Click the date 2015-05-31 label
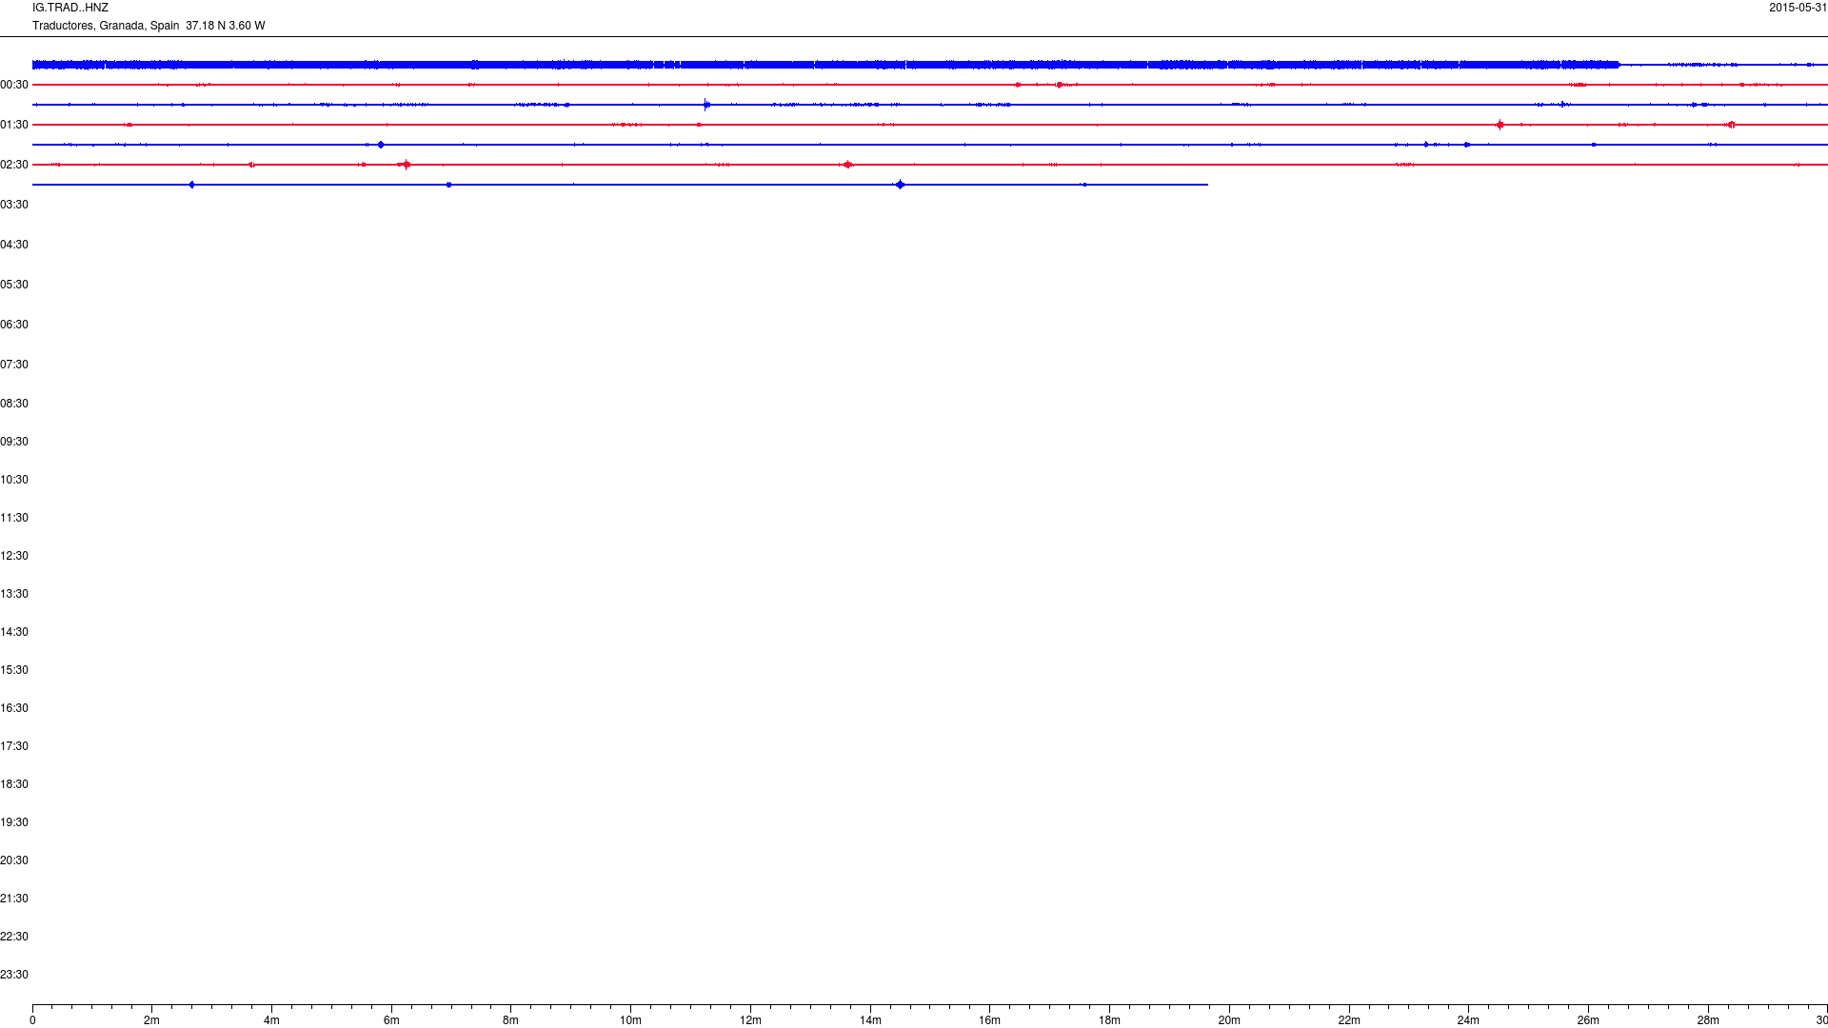Viewport: 1828px width, 1028px height. (1798, 8)
